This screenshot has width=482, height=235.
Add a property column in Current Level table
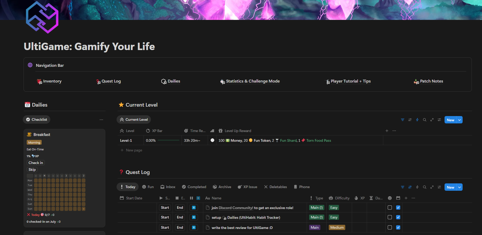pyautogui.click(x=387, y=131)
